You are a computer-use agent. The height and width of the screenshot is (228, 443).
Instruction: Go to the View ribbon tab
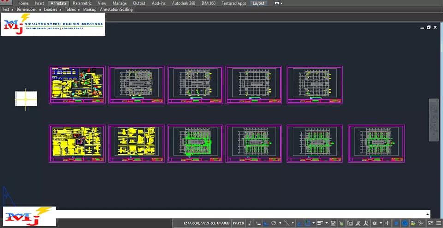coord(102,3)
